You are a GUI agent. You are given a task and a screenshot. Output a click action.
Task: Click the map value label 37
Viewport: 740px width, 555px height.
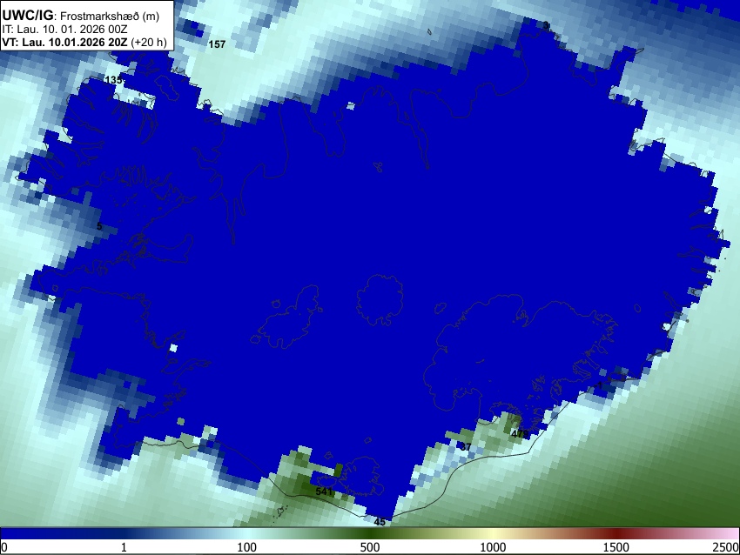click(x=466, y=446)
